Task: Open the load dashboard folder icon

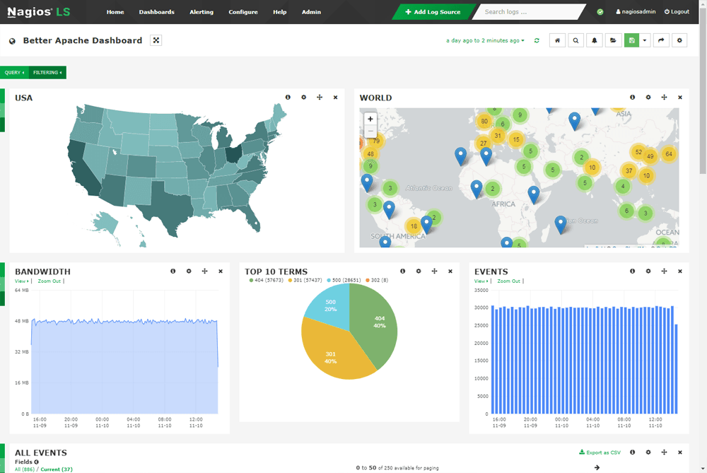Action: [613, 40]
